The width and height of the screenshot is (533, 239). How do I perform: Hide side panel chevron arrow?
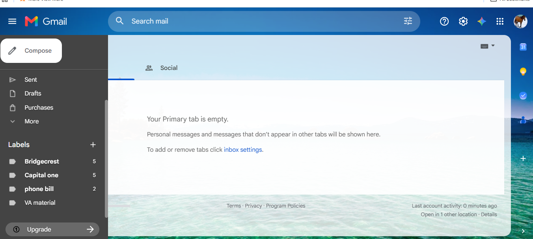[x=523, y=231]
